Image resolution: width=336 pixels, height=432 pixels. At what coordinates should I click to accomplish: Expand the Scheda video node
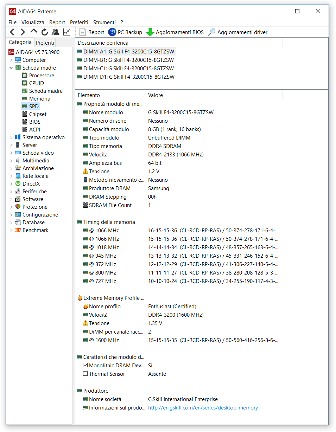click(11, 153)
